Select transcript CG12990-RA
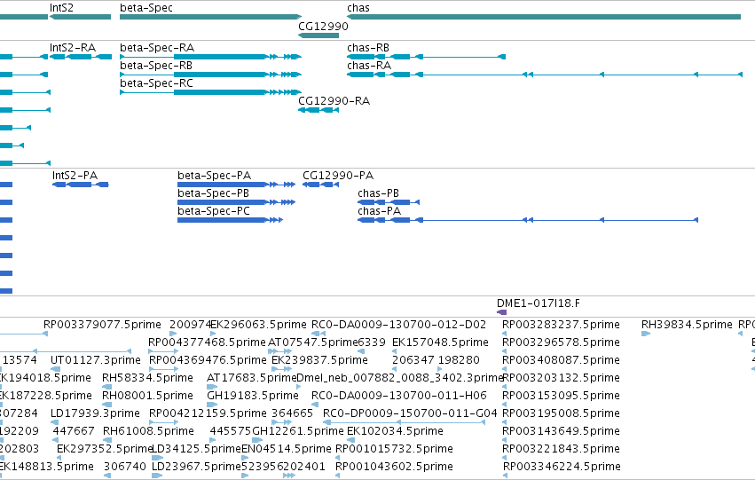The height and width of the screenshot is (480, 755). (319, 110)
